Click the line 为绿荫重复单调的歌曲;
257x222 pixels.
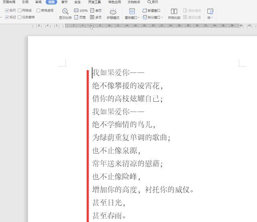pyautogui.click(x=131, y=137)
